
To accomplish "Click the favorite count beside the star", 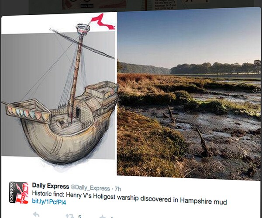I will (x=111, y=217).
